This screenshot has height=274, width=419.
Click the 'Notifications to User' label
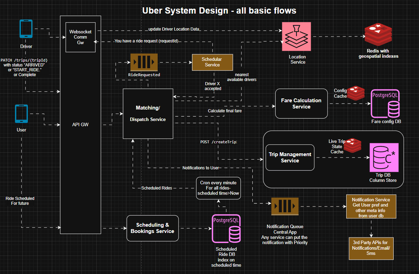click(200, 168)
